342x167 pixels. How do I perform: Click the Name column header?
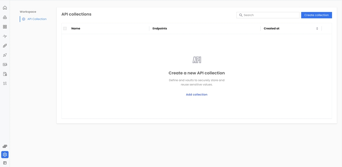(76, 29)
